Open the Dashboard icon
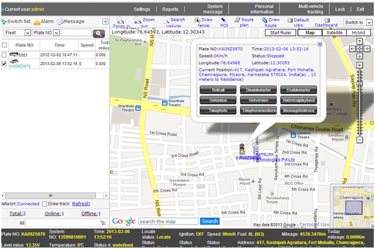This screenshot has width=375, height=249. (327, 20)
